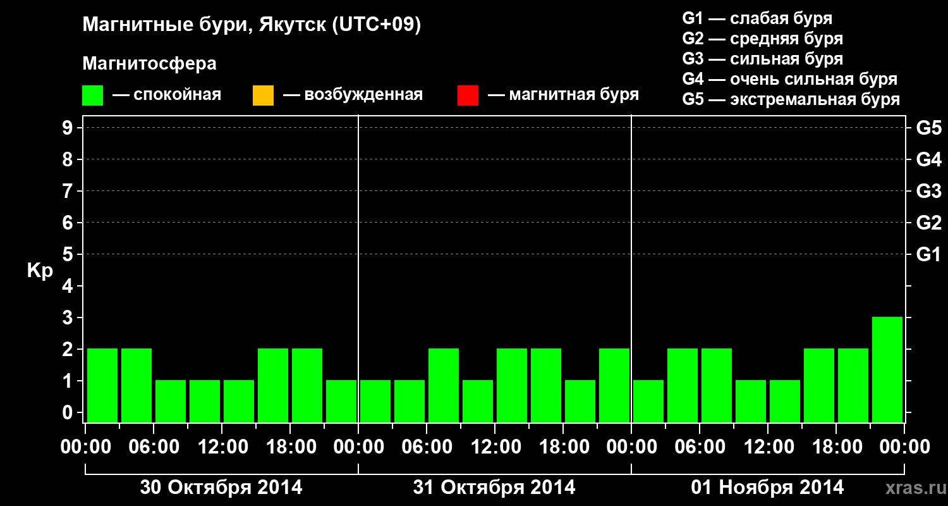Image resolution: width=948 pixels, height=506 pixels.
Task: Click the '12:00' tick label under 31 October
Action: [496, 447]
